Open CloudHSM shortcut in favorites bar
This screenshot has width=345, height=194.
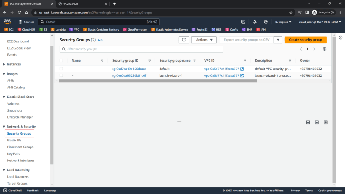26,29
